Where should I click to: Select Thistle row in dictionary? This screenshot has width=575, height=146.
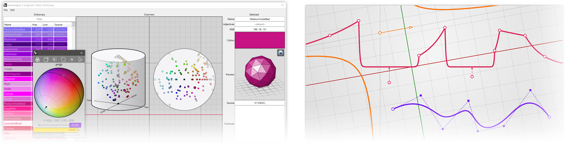pos(18,69)
